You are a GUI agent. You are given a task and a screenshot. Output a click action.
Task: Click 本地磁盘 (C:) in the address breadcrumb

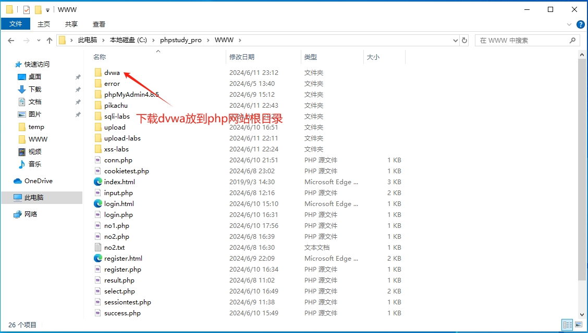coord(128,40)
